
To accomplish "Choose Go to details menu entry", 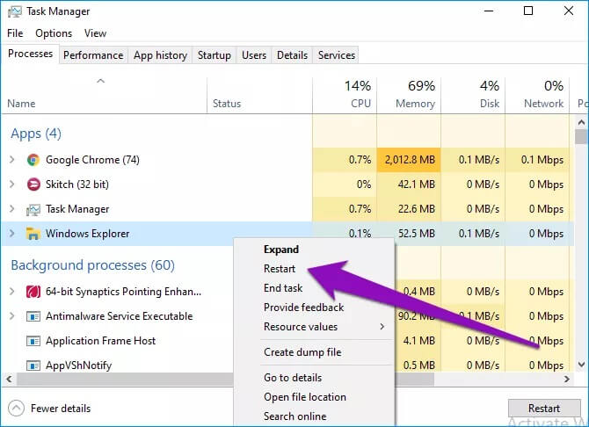I will coord(293,378).
